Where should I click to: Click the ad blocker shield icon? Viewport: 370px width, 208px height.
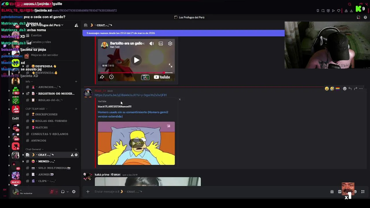pos(328,11)
